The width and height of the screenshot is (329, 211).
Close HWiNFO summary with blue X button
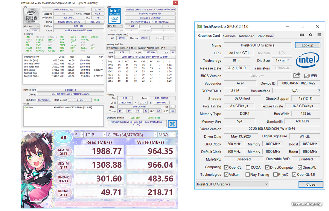(172, 124)
